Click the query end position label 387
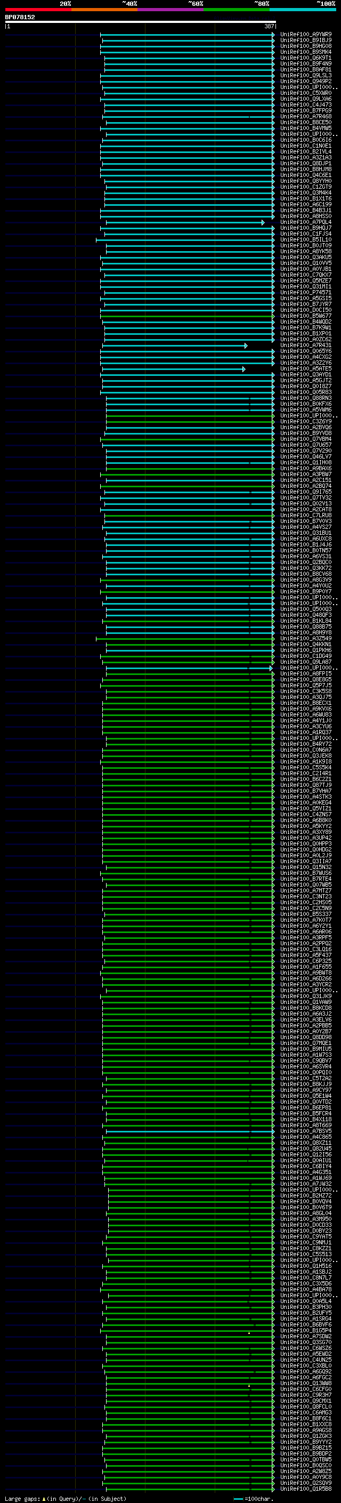Viewport: 341px width, 1503px height. 269,26
